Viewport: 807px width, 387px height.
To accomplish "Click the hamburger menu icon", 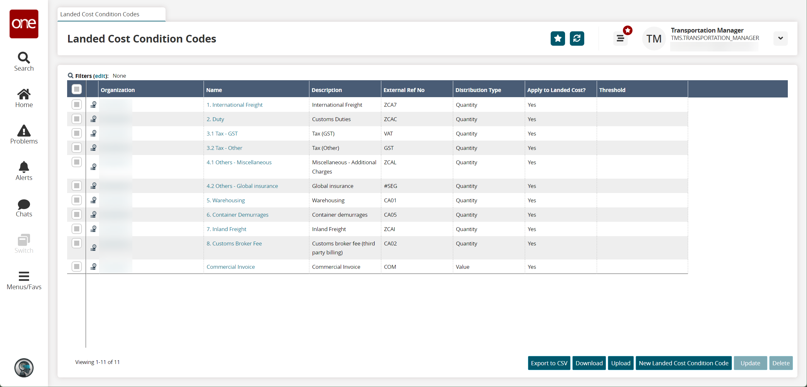I will (x=620, y=38).
